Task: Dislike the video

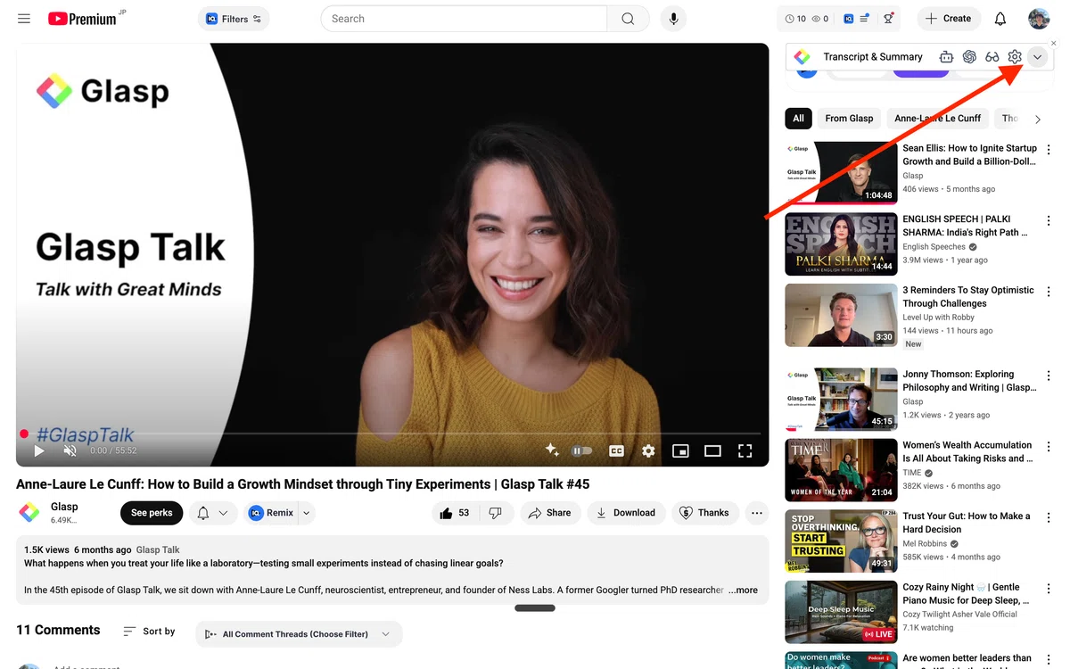Action: pyautogui.click(x=495, y=513)
